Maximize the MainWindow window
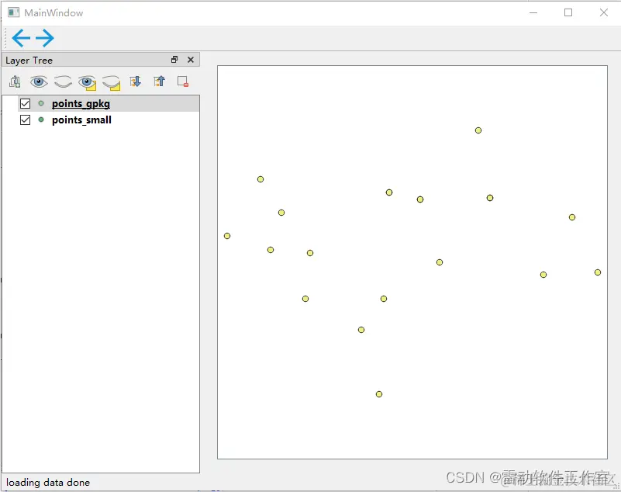 tap(568, 12)
